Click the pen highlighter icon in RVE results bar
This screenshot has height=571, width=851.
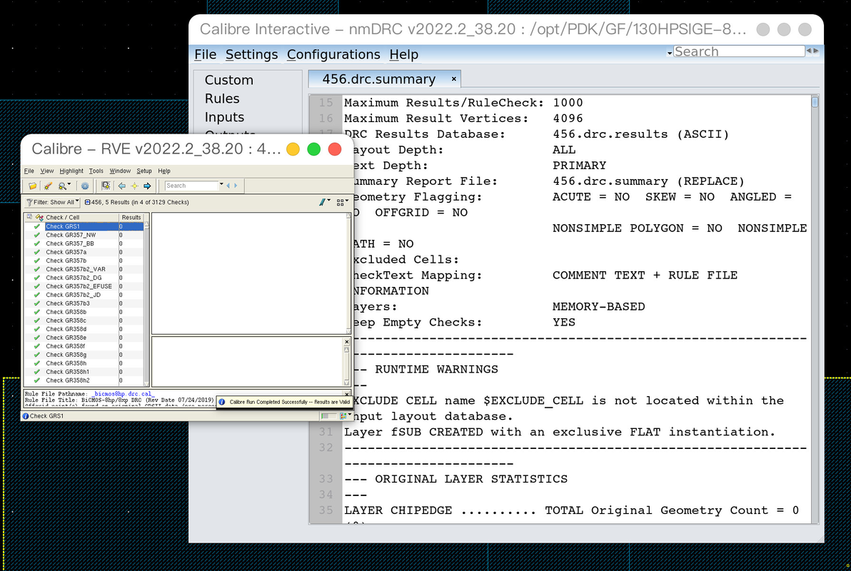click(x=322, y=202)
